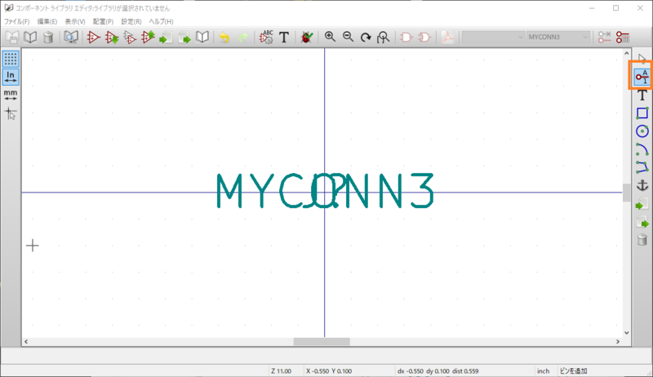Open the library browser magnifier icon
Viewport: 653px width, 377px height.
pos(71,38)
